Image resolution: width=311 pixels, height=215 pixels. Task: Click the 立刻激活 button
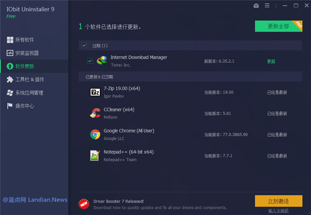click(278, 201)
